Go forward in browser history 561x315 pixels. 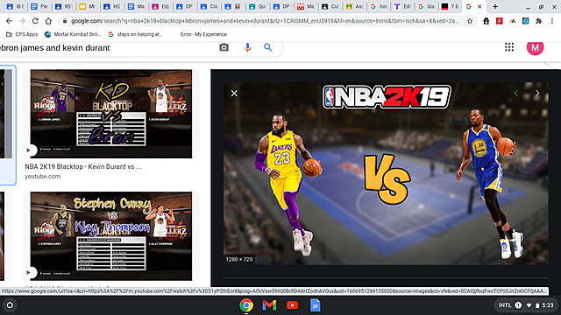coord(22,21)
